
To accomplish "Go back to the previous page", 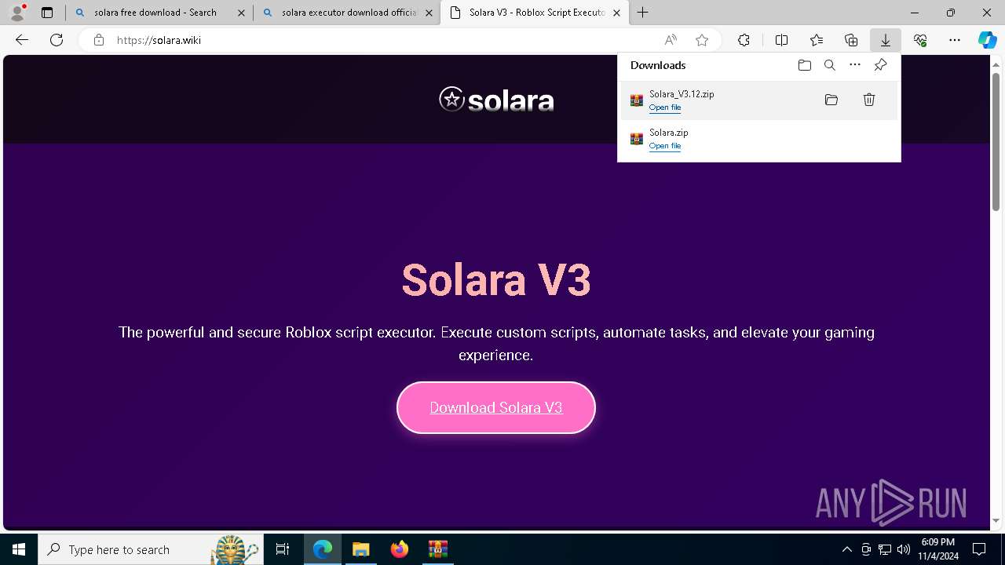I will click(22, 40).
